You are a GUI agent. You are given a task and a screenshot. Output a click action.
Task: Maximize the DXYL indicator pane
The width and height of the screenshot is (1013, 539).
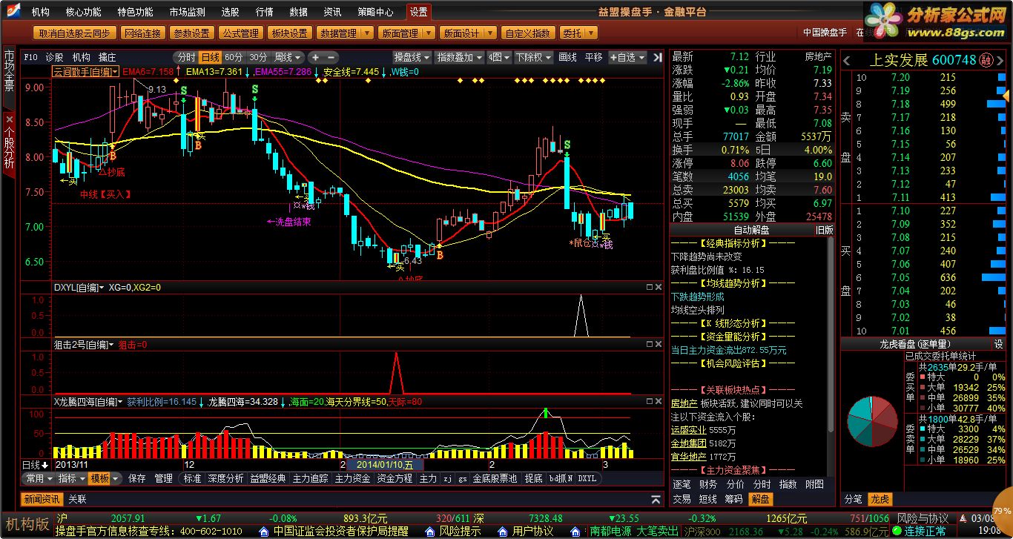point(649,287)
